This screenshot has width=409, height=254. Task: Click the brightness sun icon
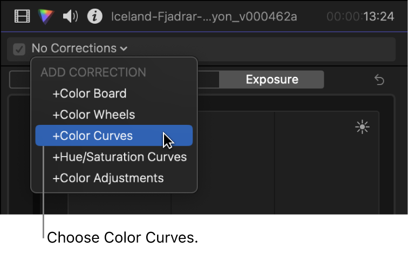[362, 127]
